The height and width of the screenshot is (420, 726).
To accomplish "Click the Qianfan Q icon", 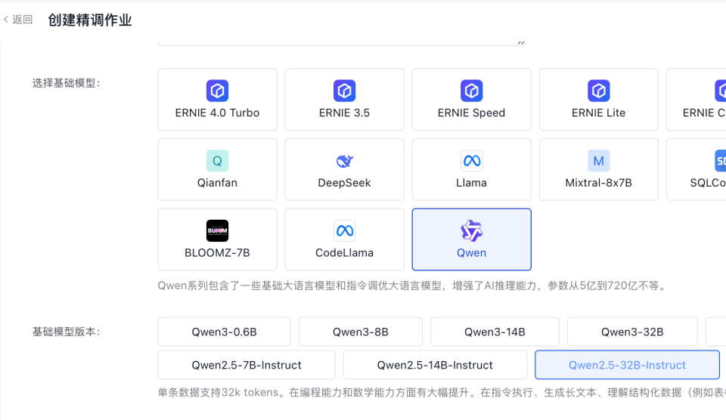I will [217, 160].
